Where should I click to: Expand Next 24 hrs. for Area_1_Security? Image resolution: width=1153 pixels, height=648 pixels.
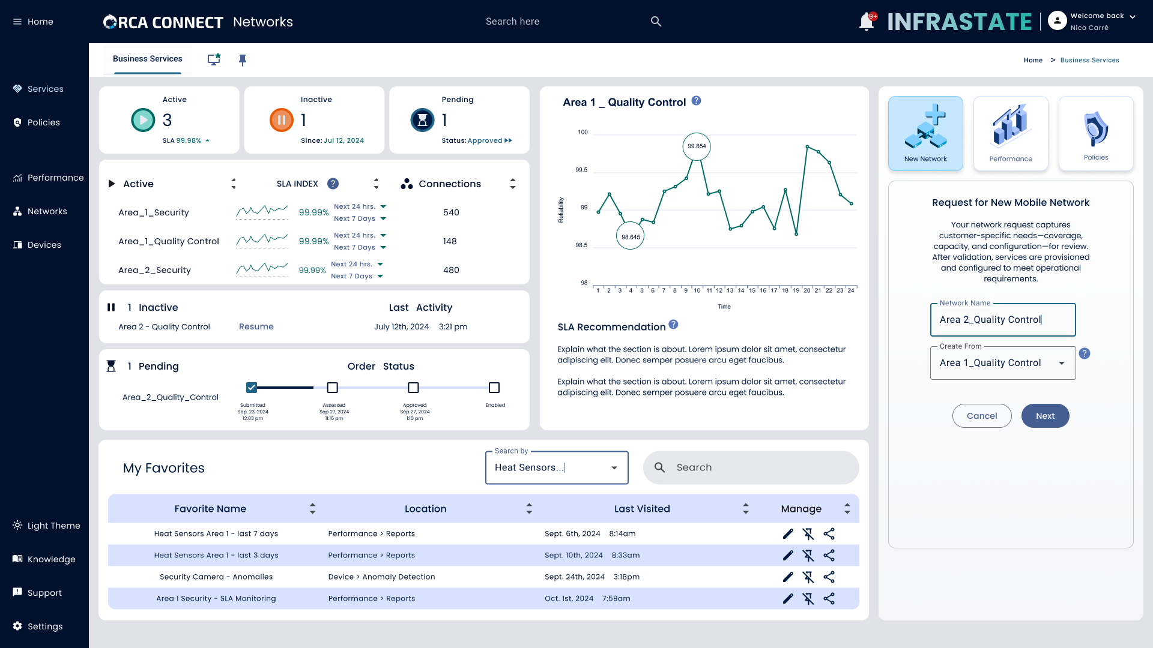tap(383, 207)
